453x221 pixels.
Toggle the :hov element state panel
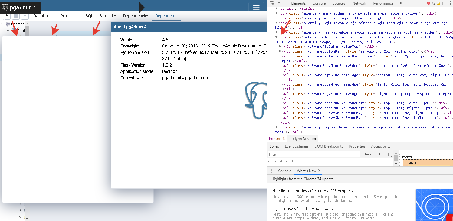367,154
